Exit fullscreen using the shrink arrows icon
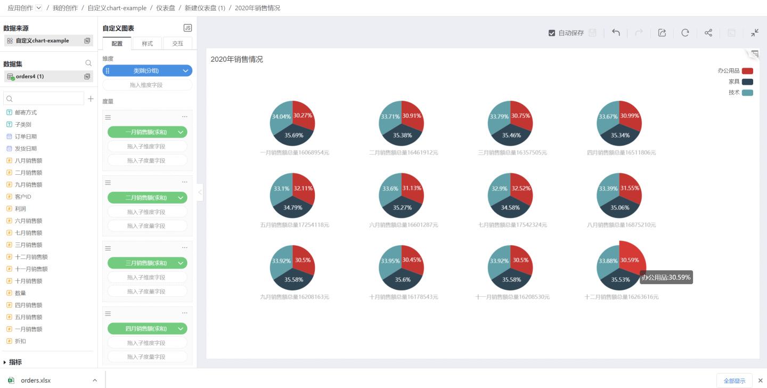Screen dimensions: 767x388 [755, 33]
